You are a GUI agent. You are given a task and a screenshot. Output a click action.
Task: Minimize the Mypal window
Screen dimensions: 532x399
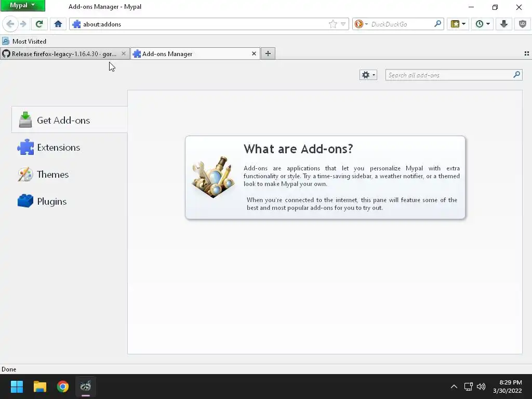click(x=471, y=7)
